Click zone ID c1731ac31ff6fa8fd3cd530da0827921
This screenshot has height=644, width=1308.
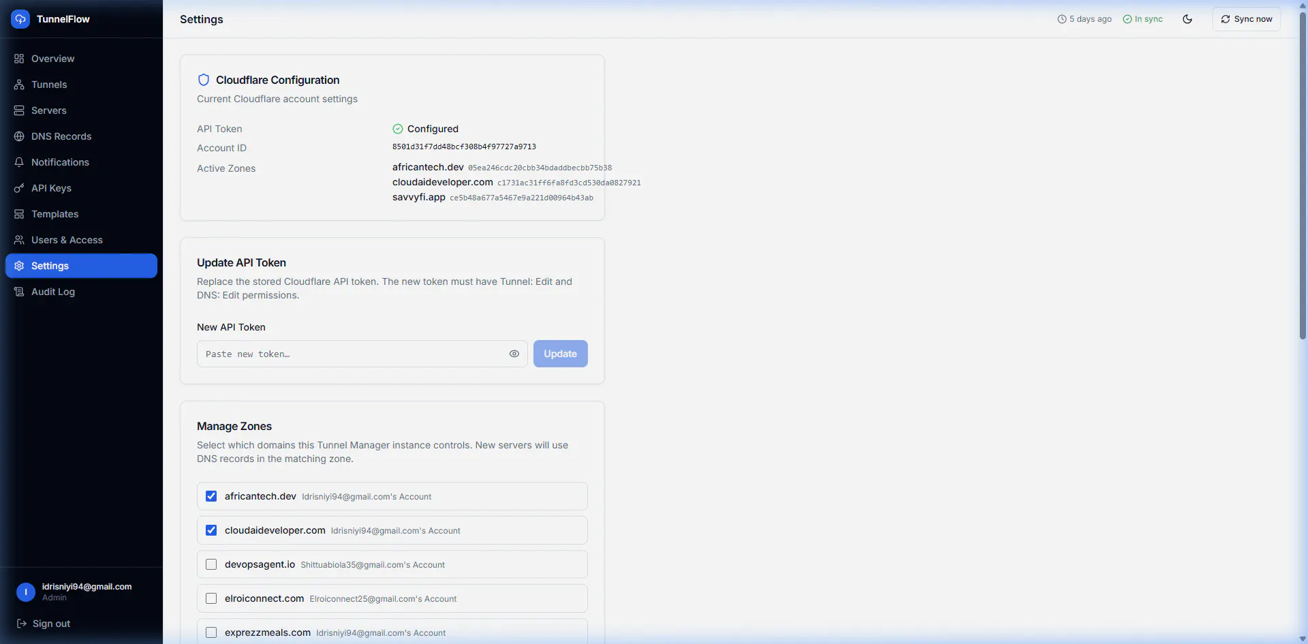[569, 183]
